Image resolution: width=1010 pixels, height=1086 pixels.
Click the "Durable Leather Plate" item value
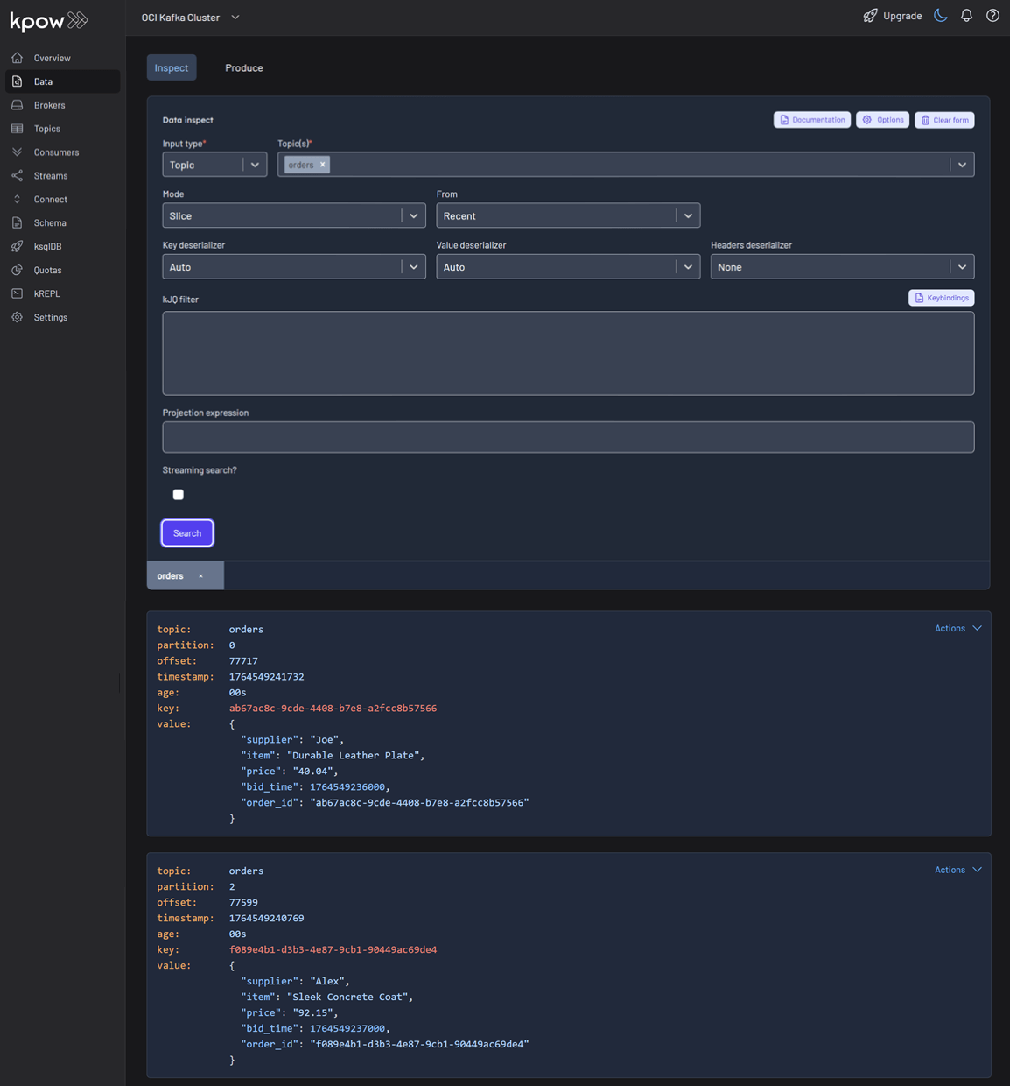coord(353,756)
